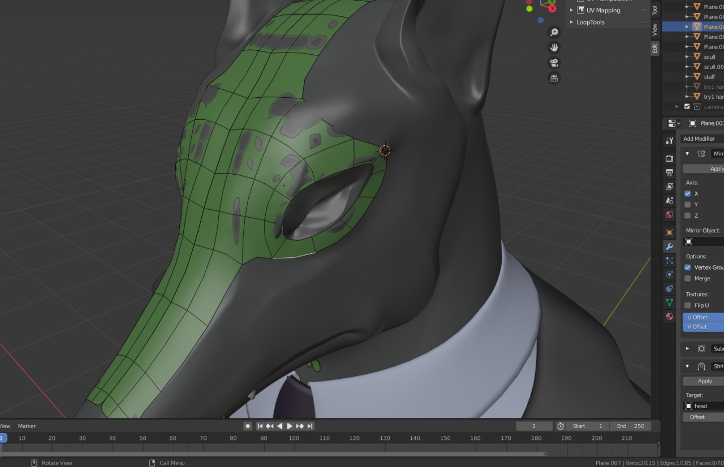Jump to the next keyframe

click(300, 426)
